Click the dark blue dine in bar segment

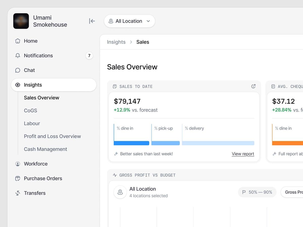pos(132,143)
